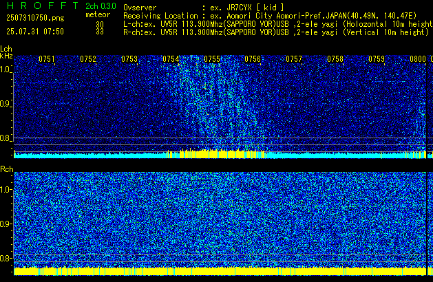
Task: Click the Rch 1.0 frequency label
Action: tap(6, 190)
